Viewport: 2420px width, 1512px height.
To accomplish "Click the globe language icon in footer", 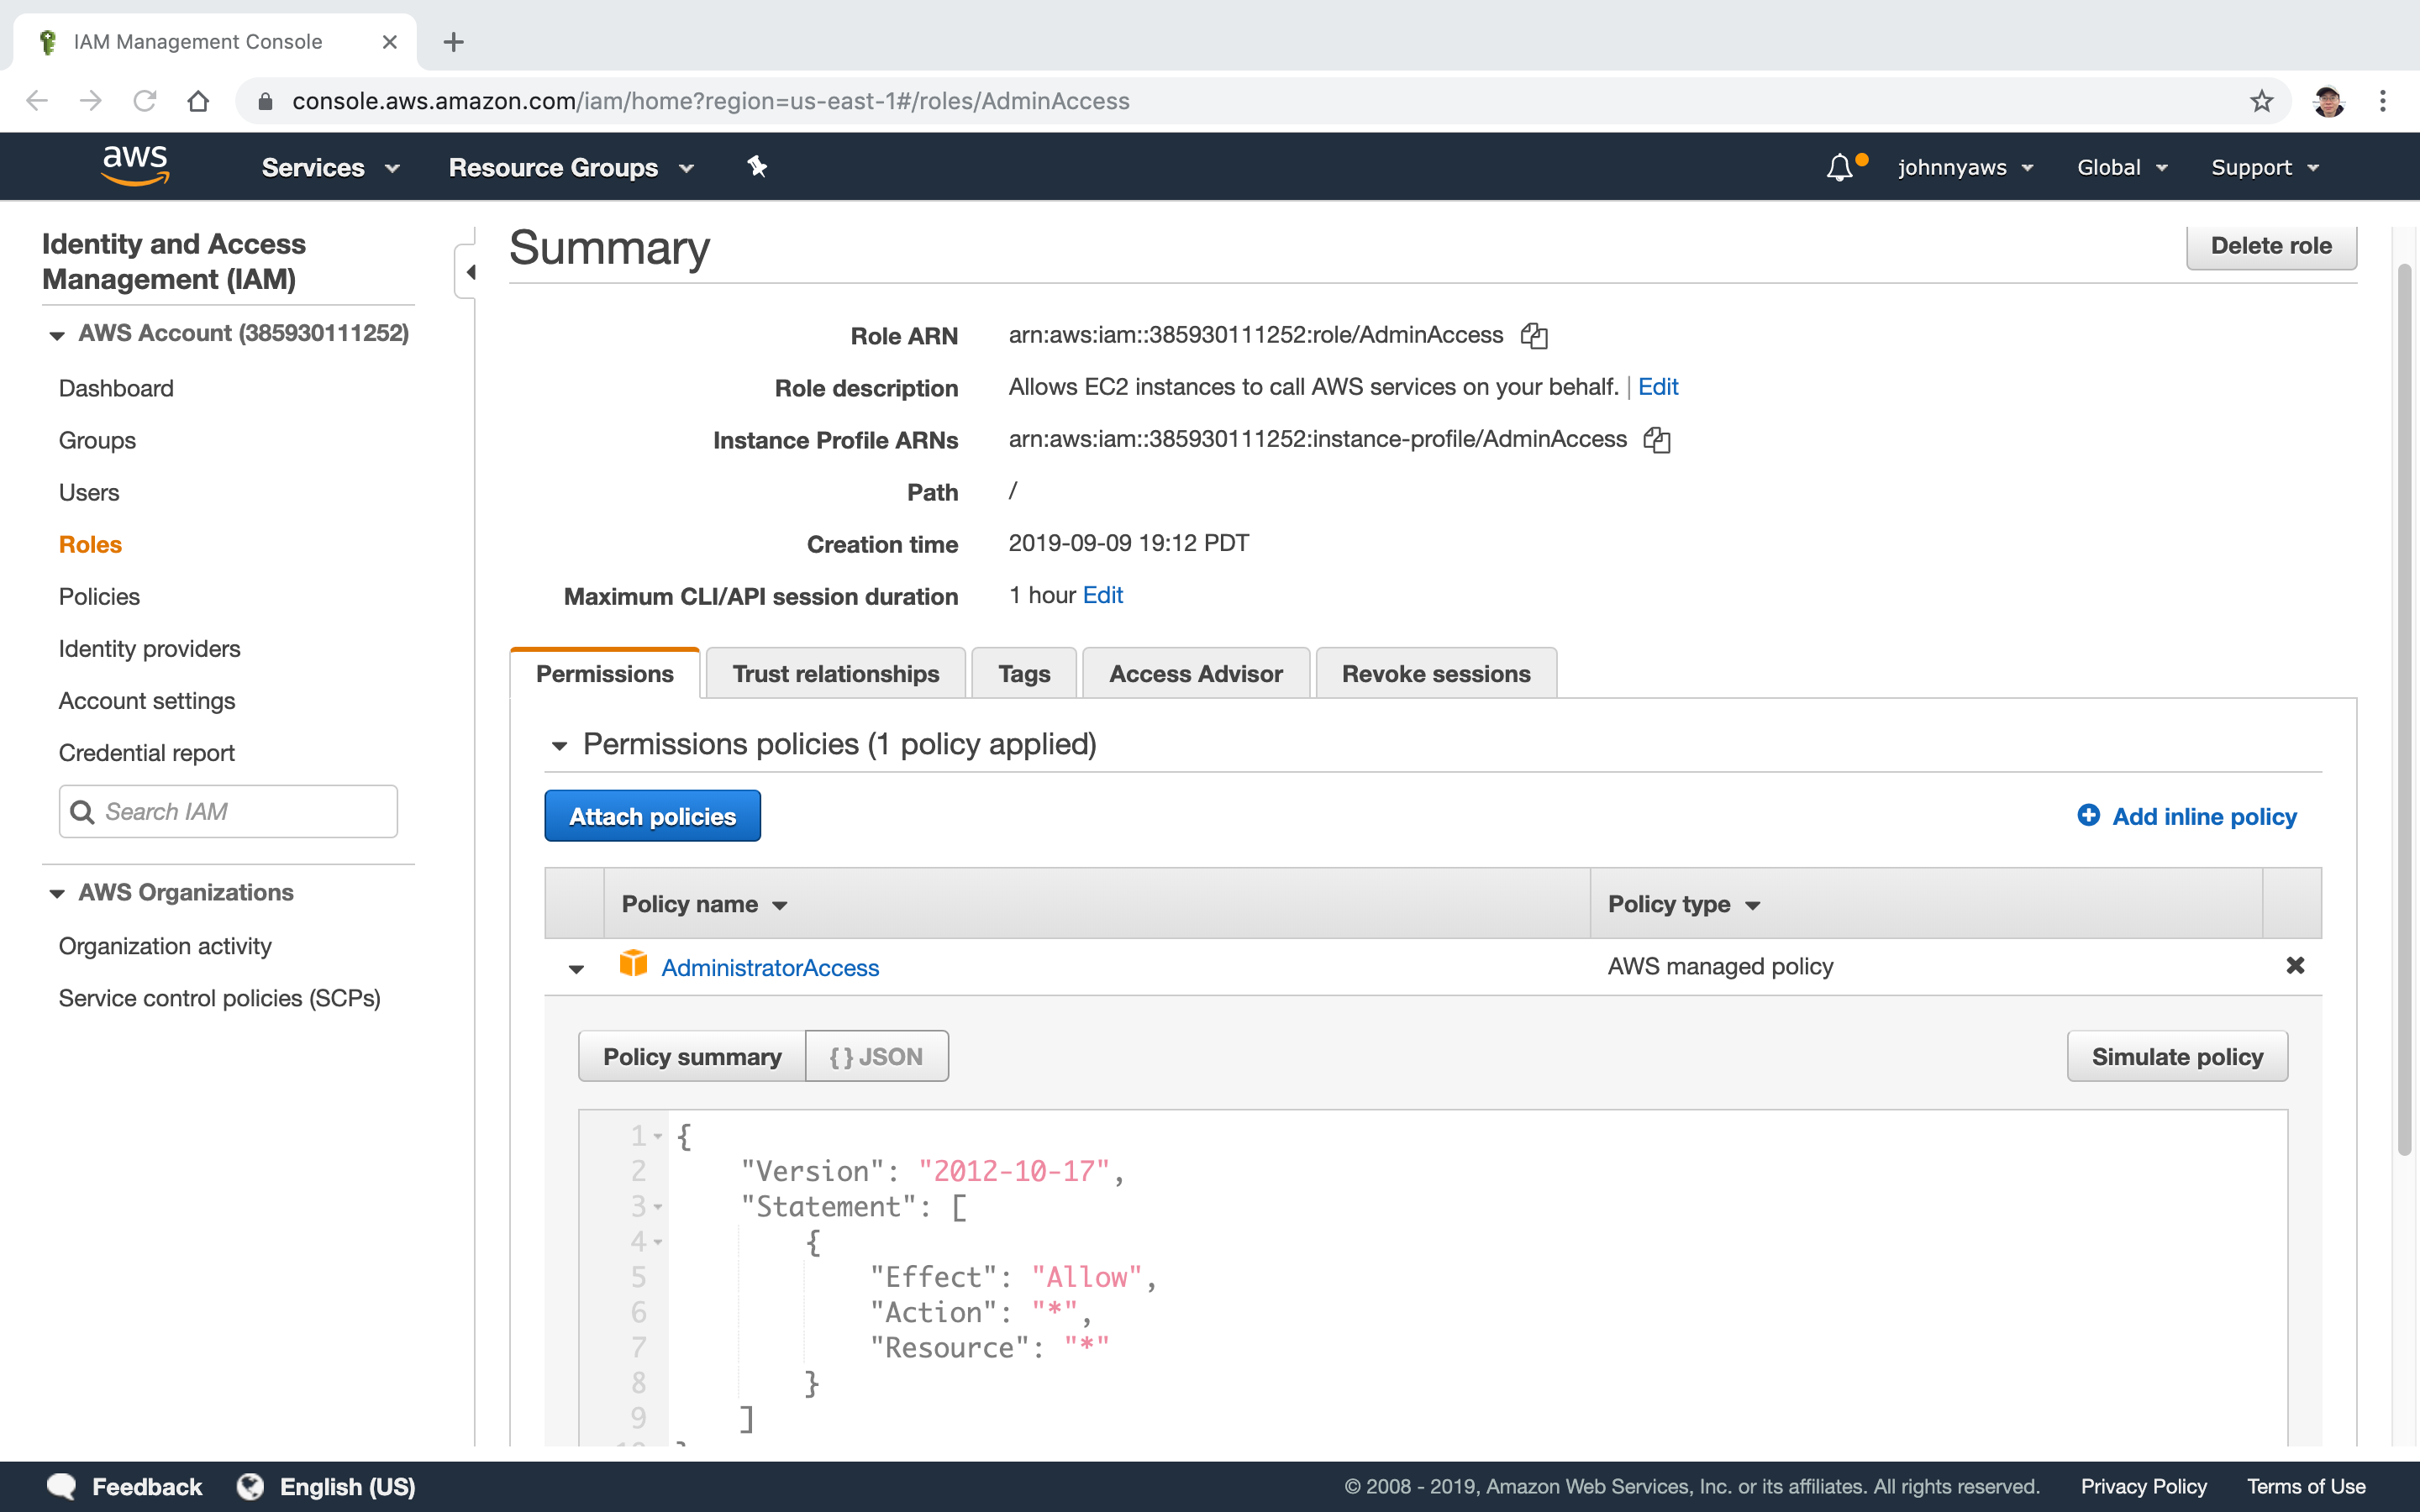I will [250, 1486].
